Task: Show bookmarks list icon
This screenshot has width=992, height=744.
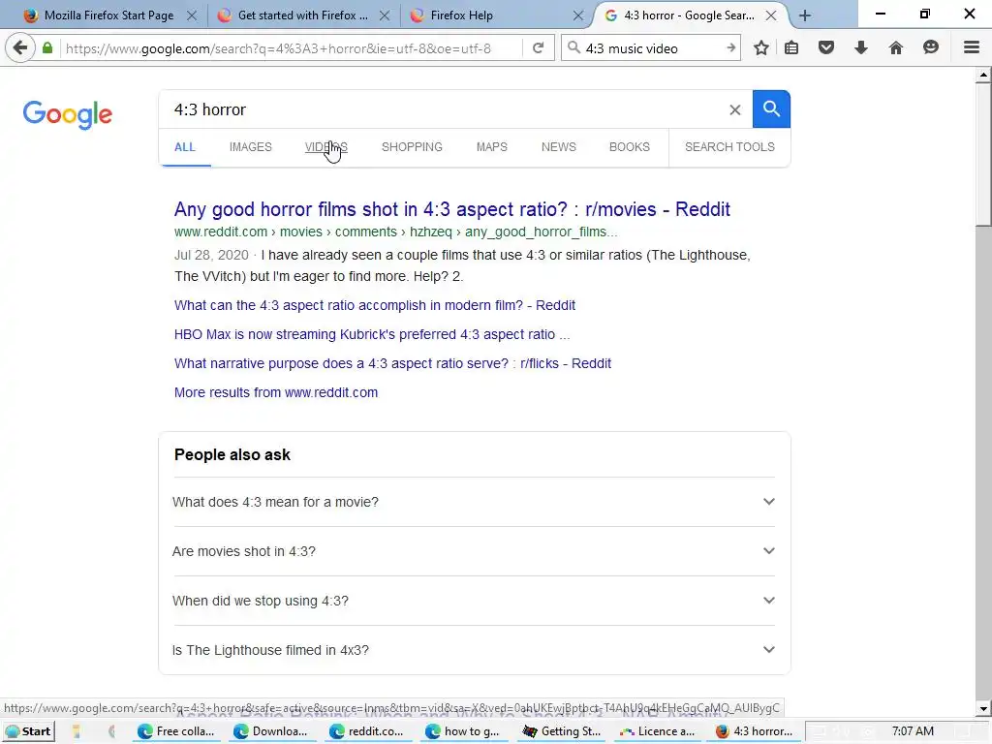Action: coord(790,48)
